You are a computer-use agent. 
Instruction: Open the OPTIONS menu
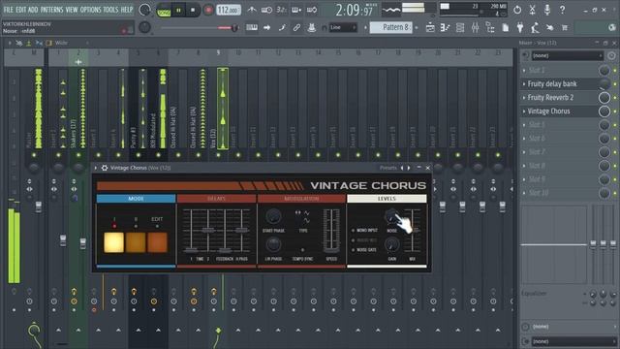coord(90,10)
